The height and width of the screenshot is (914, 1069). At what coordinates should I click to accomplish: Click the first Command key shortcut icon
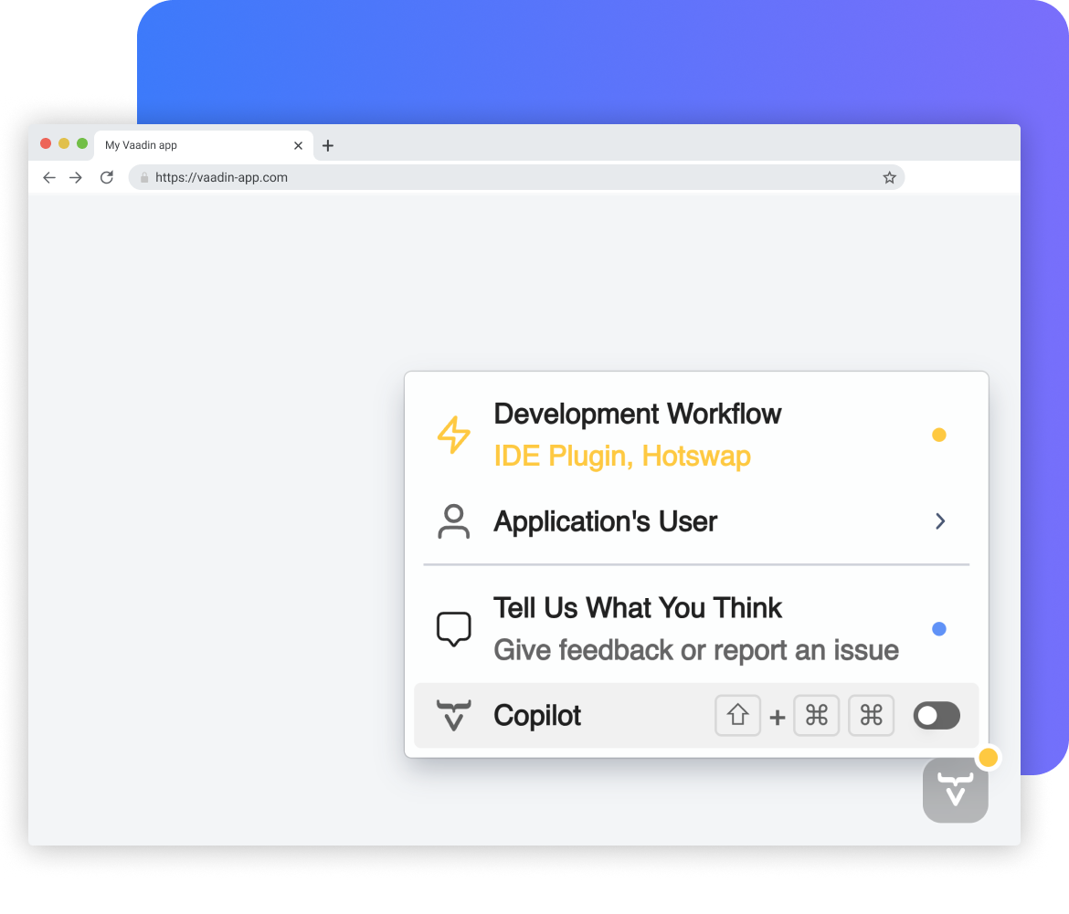pyautogui.click(x=816, y=716)
